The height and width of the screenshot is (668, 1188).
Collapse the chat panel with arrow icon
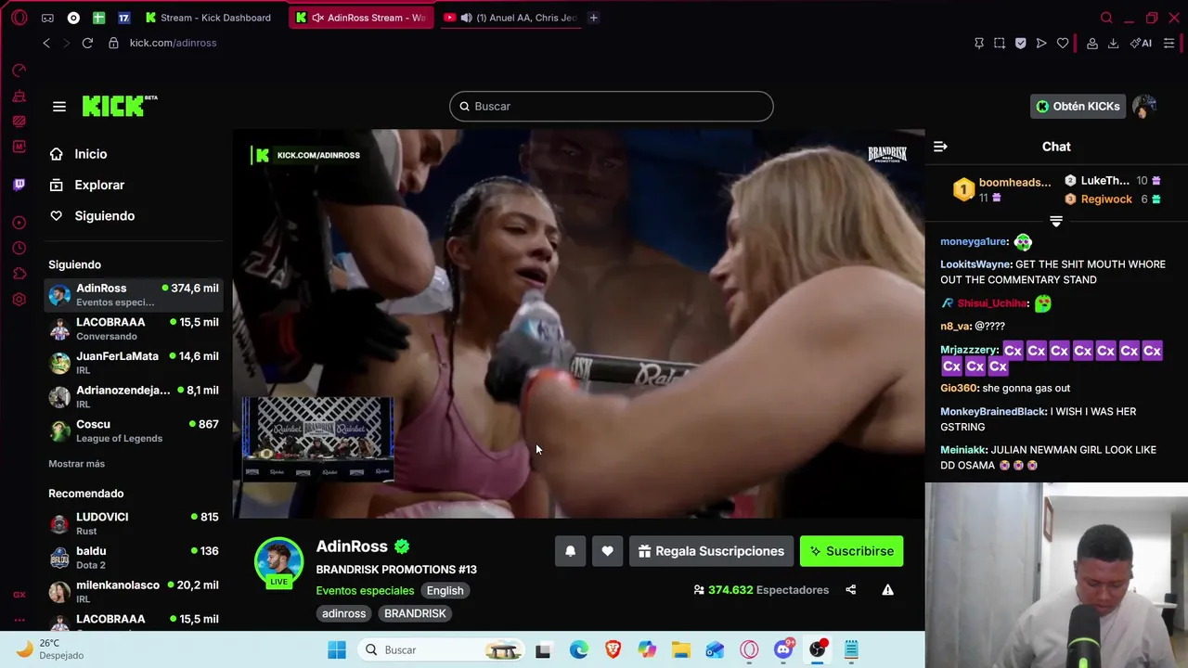pos(940,147)
